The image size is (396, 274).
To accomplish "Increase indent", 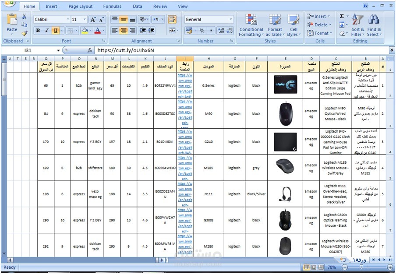I will [x=152, y=31].
